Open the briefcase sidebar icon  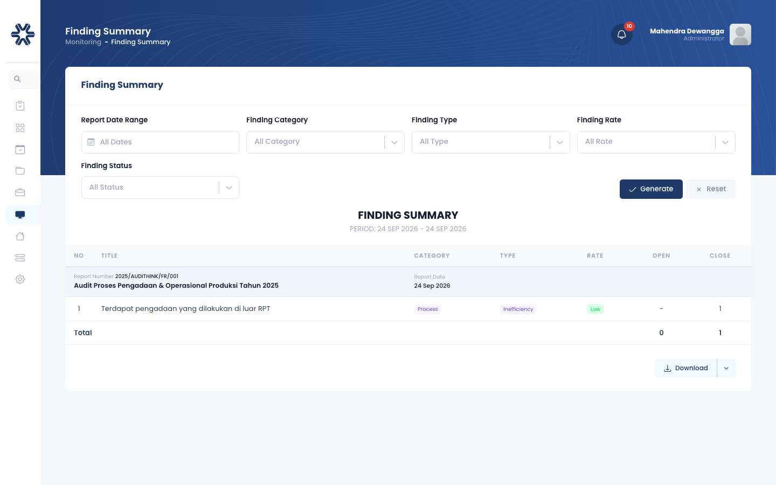(x=20, y=192)
